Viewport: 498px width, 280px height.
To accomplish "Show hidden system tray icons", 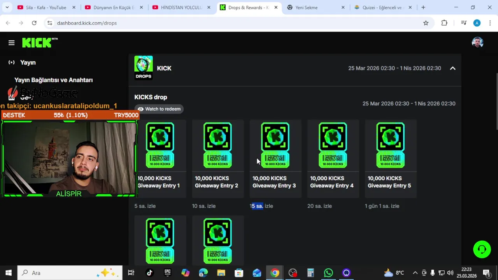I will 415,273.
